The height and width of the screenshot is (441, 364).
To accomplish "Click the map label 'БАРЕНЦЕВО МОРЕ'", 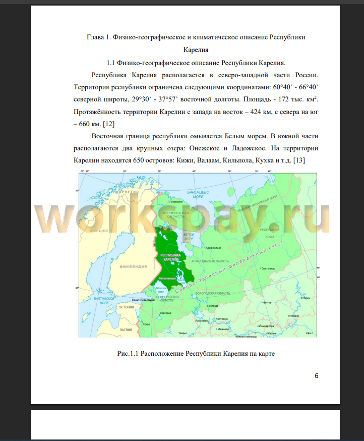I will coord(198,194).
